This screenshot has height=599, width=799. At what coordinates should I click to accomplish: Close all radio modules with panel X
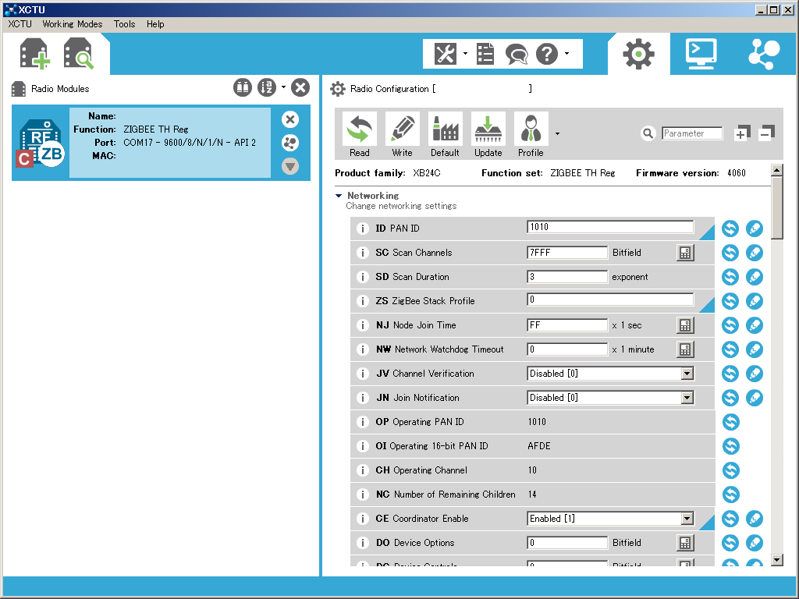(x=300, y=87)
